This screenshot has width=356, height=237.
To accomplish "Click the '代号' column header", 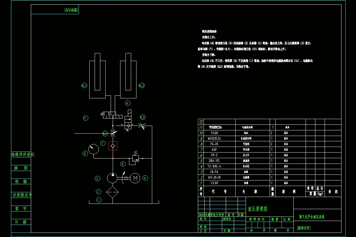I will (219, 191).
